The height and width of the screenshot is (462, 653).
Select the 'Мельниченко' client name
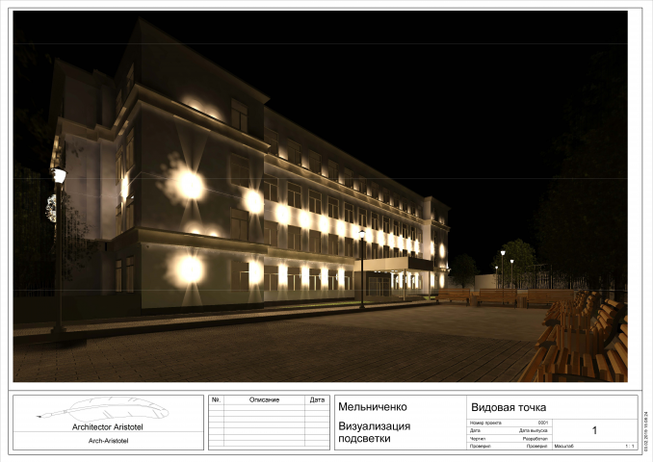click(x=373, y=406)
